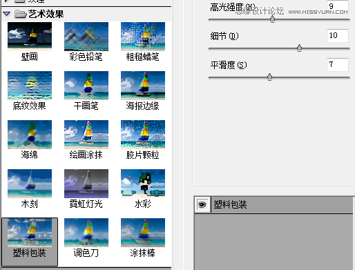
Task: Choose the 彩色铅笔 filter thumbnail
Action: tap(86, 37)
